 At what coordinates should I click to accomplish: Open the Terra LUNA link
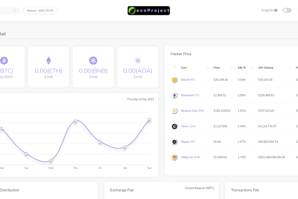(x=188, y=126)
